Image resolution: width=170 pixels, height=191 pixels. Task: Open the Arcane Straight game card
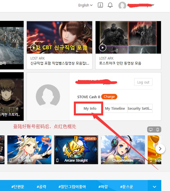[76, 150]
